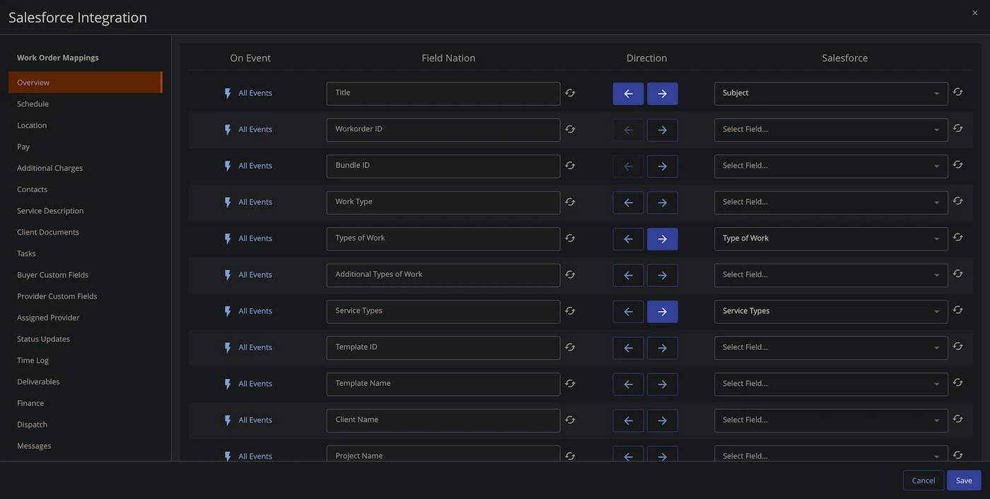Viewport: 990px width, 499px height.
Task: Toggle left arrow direction for Title row
Action: click(x=628, y=94)
